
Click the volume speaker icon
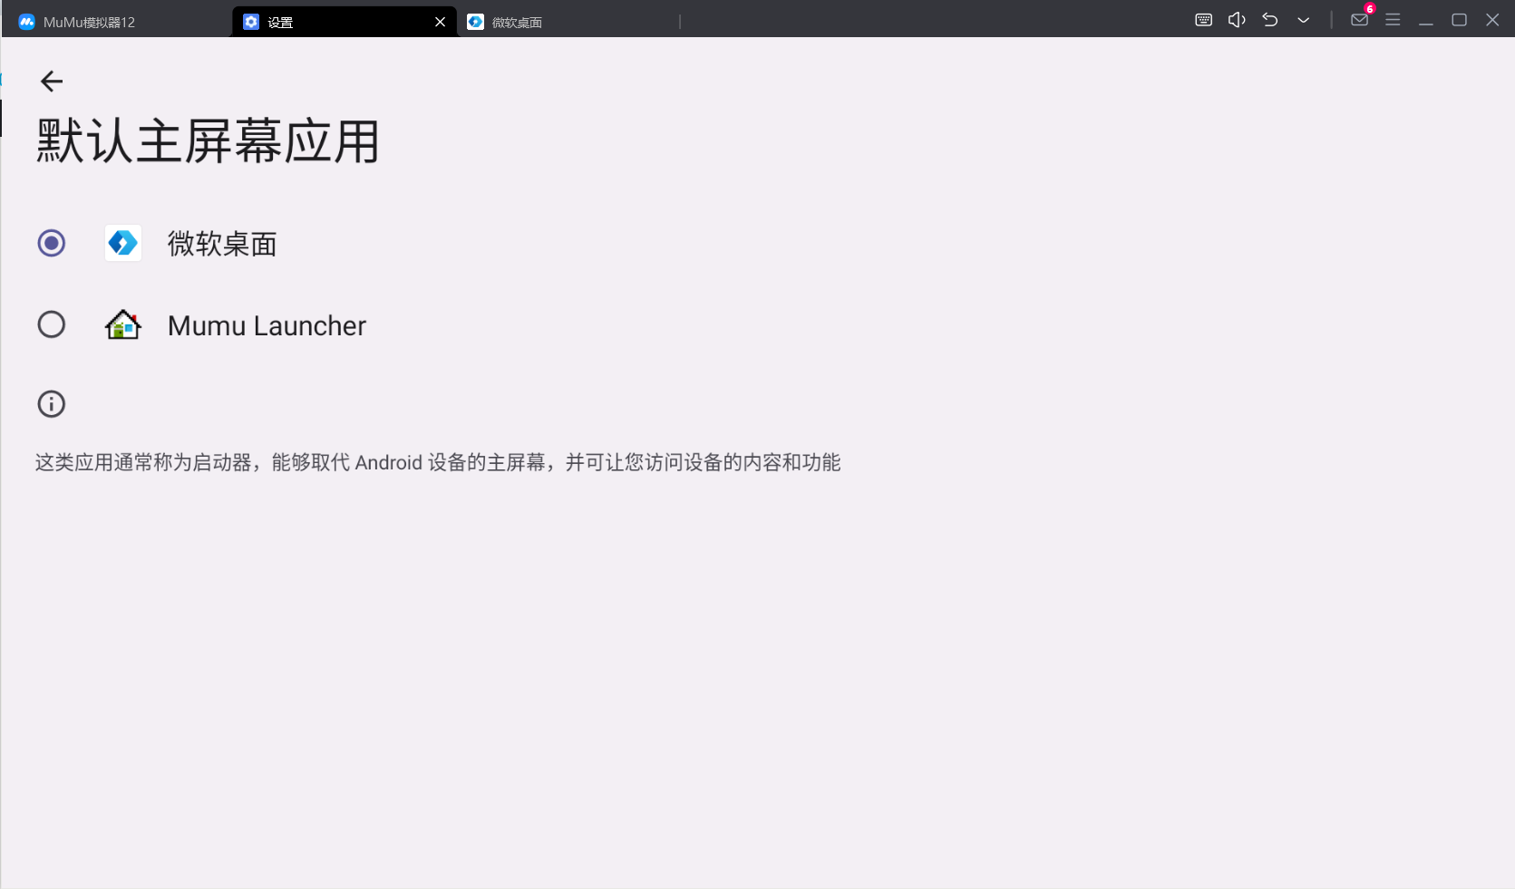(x=1237, y=20)
